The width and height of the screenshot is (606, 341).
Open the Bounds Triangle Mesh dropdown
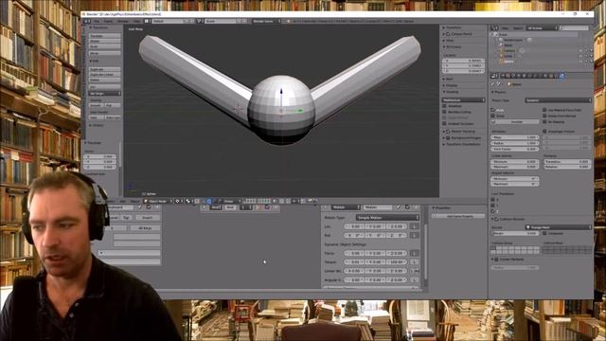558,227
